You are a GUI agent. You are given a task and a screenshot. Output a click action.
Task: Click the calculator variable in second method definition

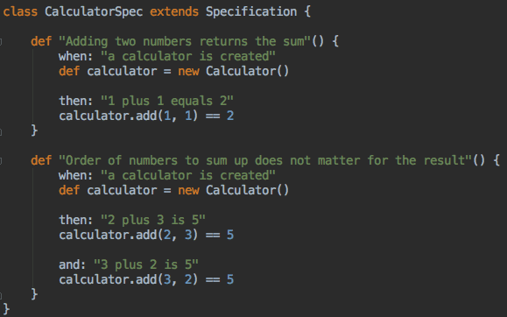point(122,190)
